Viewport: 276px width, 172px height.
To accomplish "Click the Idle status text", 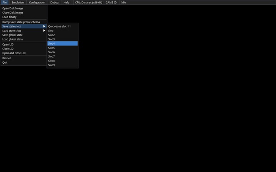I will 123,3.
